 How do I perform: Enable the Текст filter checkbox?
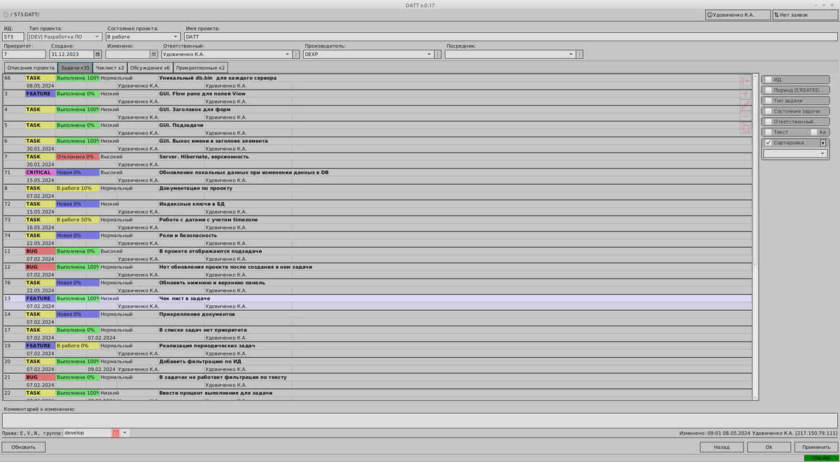coord(768,132)
